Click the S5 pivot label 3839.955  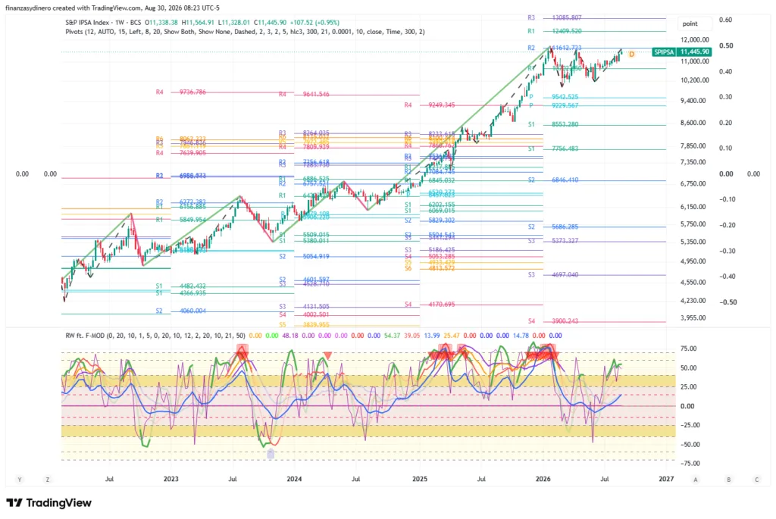316,324
